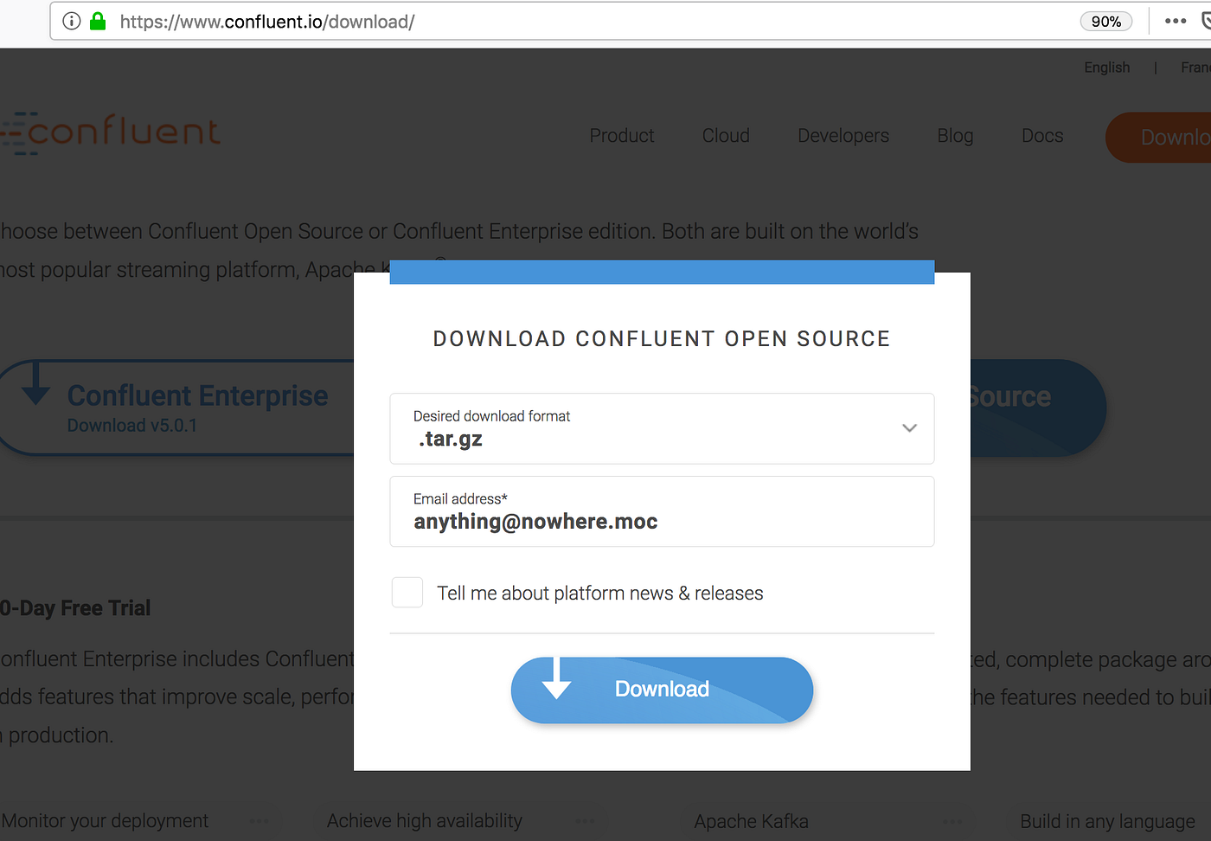Click the Enterprise download arrow icon
The width and height of the screenshot is (1211, 841).
coord(35,384)
